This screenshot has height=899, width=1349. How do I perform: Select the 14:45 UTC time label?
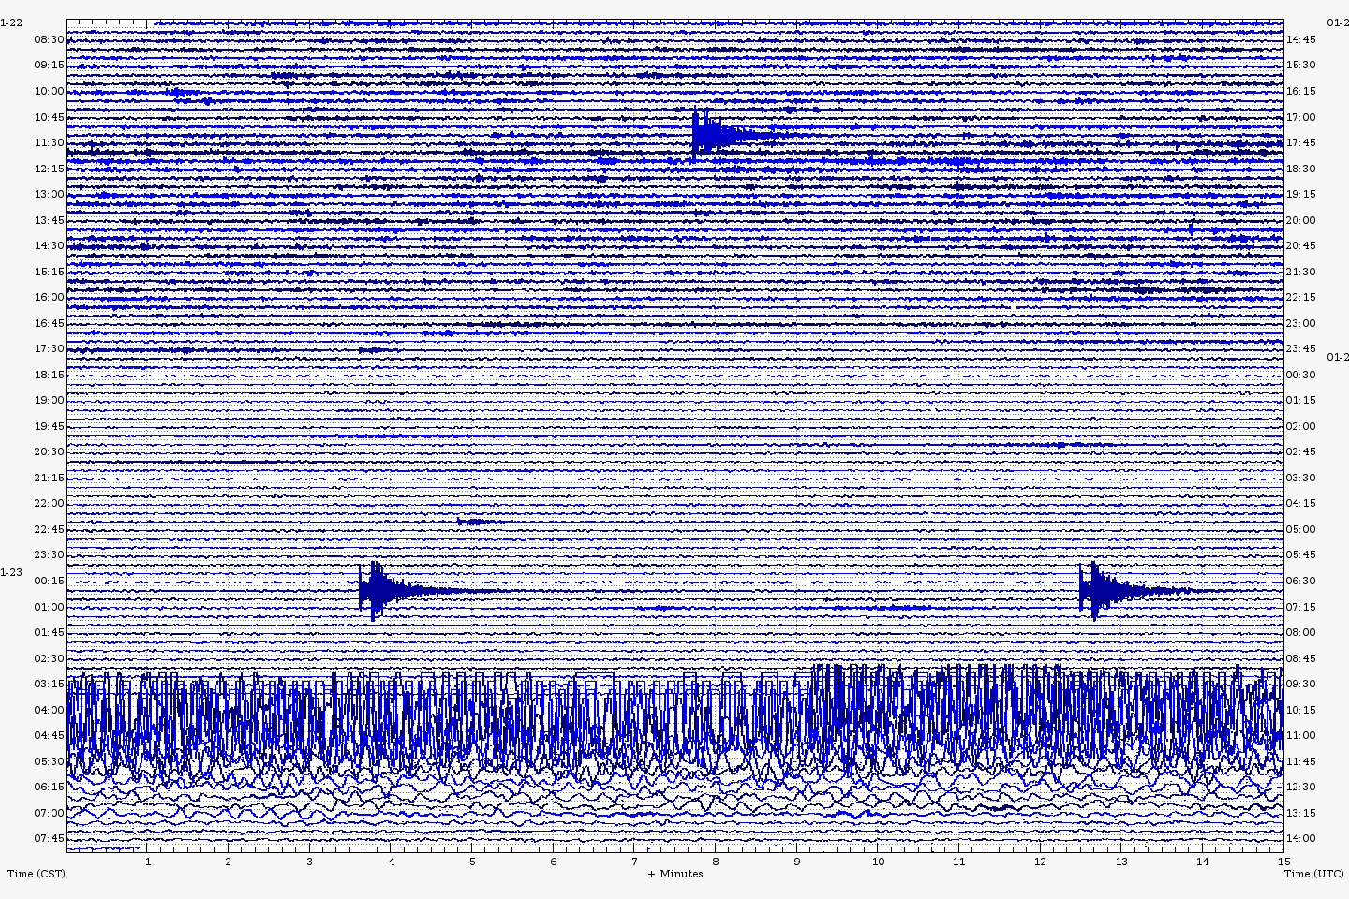pos(1300,39)
